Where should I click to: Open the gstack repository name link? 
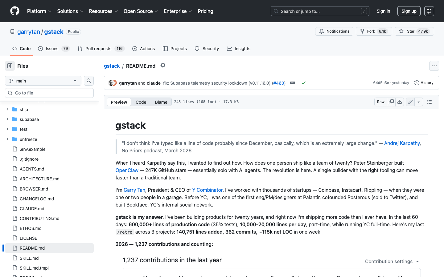54,32
